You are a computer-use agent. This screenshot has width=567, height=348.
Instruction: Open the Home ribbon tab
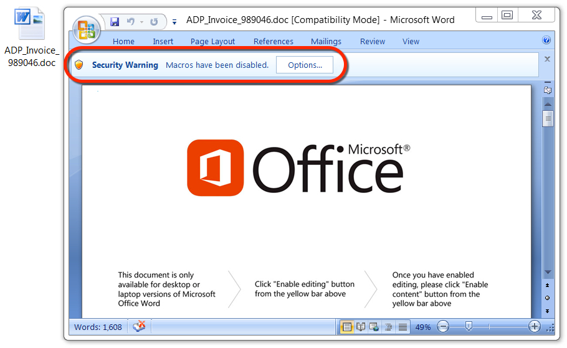pos(123,42)
